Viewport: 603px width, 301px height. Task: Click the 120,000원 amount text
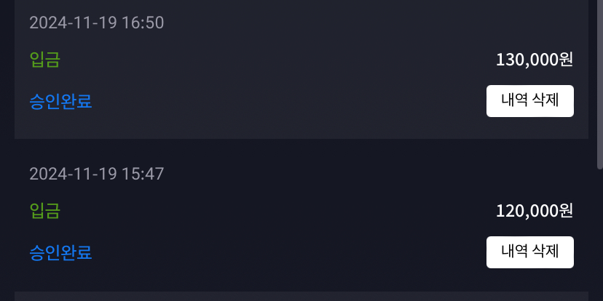pyautogui.click(x=535, y=211)
